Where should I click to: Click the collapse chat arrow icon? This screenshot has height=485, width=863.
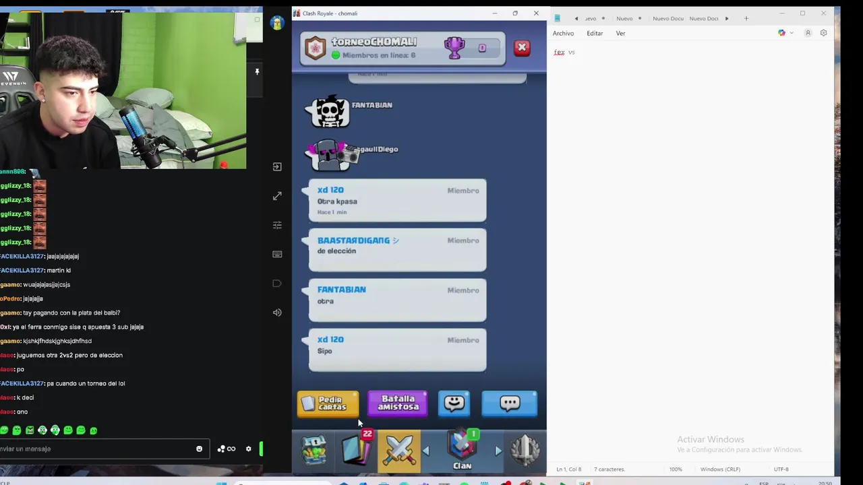point(277,167)
